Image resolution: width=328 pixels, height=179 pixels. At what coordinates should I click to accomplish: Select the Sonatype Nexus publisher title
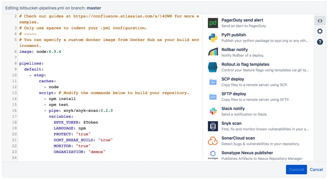pos(247,153)
